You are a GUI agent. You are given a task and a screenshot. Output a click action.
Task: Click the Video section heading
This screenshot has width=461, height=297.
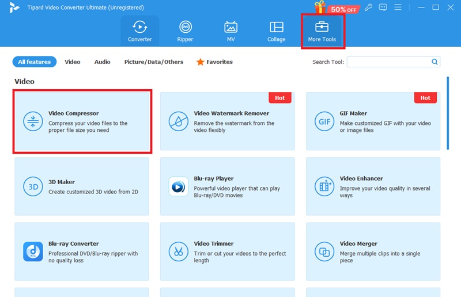[24, 81]
